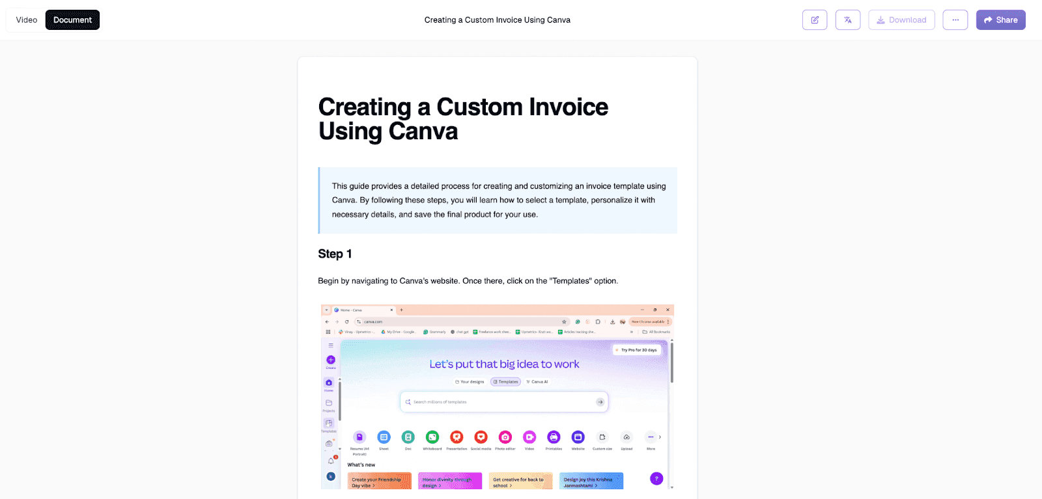This screenshot has width=1042, height=499.
Task: Click the Templates pill in Canva screenshot
Action: tap(506, 382)
